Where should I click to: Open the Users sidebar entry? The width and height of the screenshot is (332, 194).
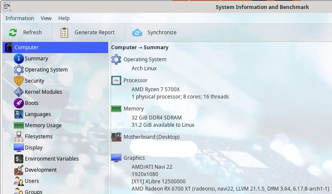(x=32, y=181)
